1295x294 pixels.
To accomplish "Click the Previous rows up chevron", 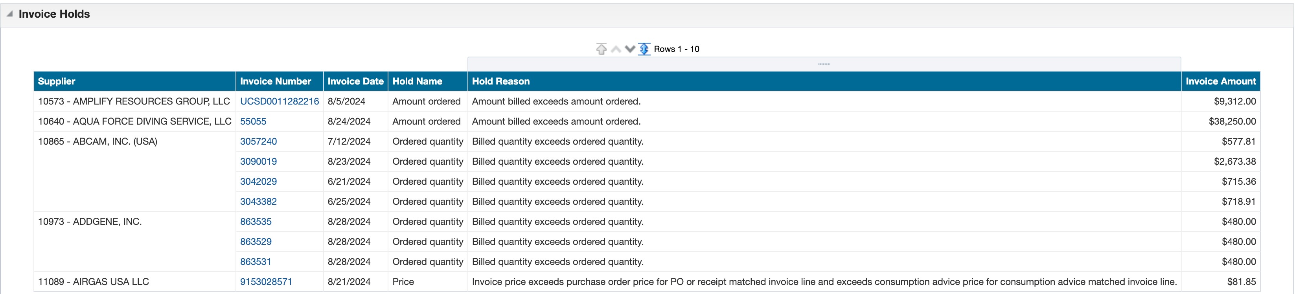I will tap(616, 49).
